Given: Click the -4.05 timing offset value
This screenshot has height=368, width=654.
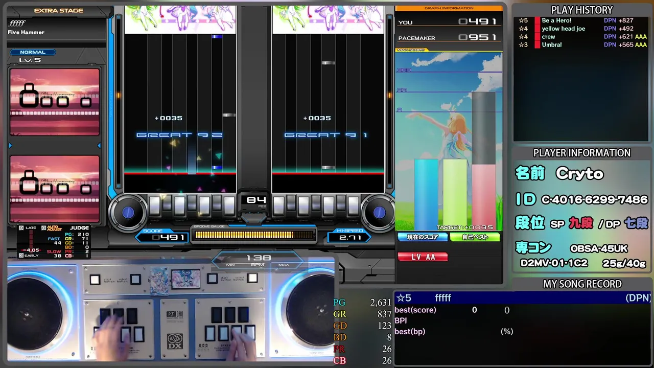Looking at the screenshot, I should pos(31,250).
